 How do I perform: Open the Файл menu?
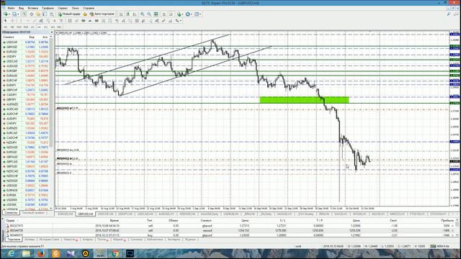(11, 8)
